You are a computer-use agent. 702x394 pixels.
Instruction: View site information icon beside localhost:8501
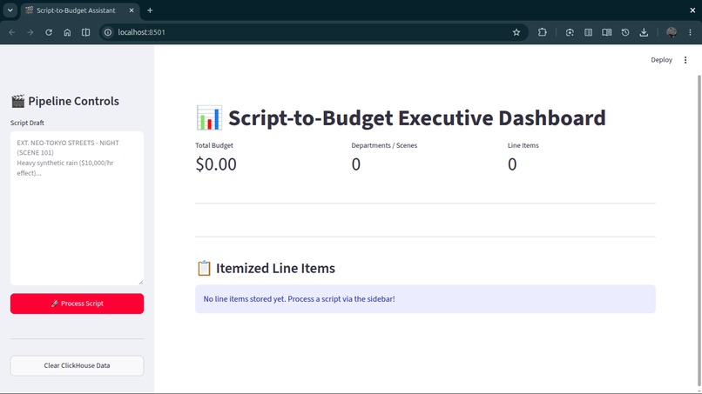(108, 32)
